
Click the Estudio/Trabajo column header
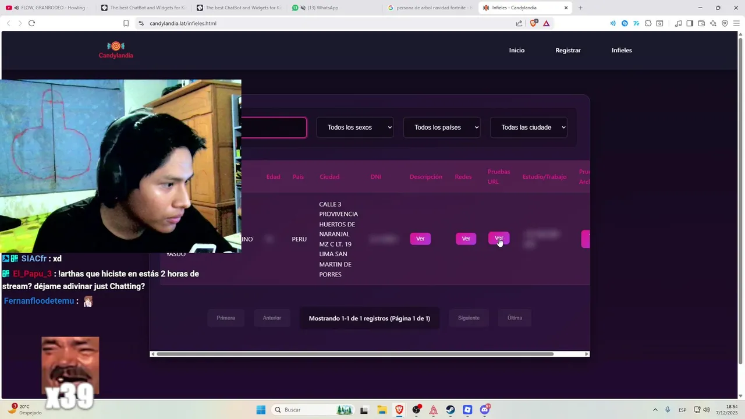coord(544,177)
